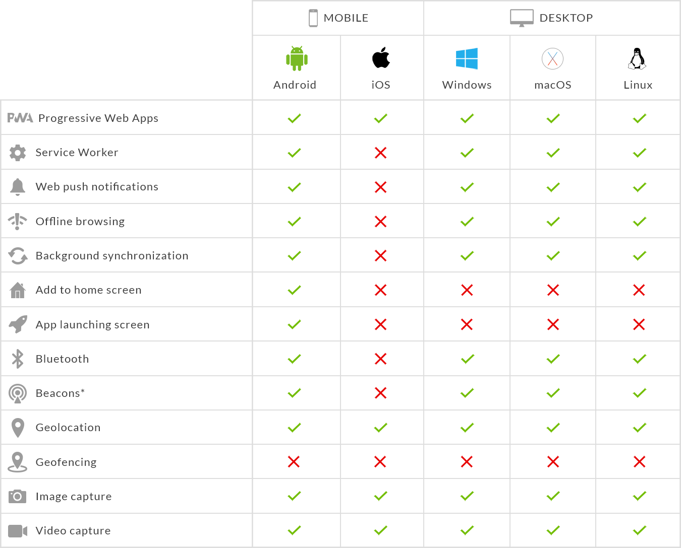The image size is (681, 548).
Task: Click the green Android robot icon
Action: coord(297,58)
